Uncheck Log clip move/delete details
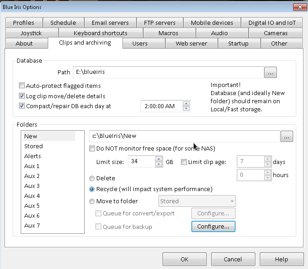308x269 pixels. [22, 96]
